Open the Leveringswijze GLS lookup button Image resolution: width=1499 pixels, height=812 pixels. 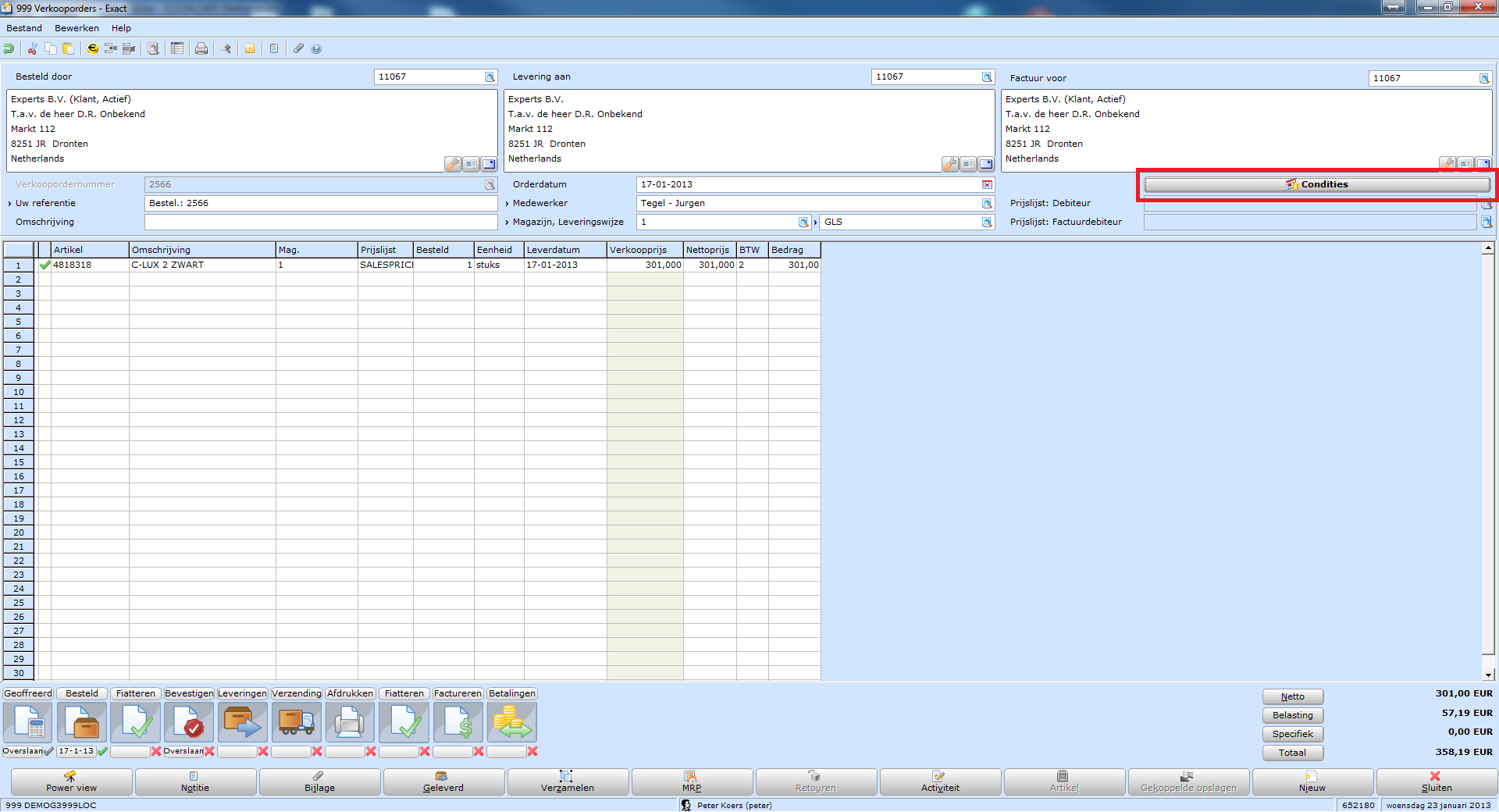click(987, 223)
